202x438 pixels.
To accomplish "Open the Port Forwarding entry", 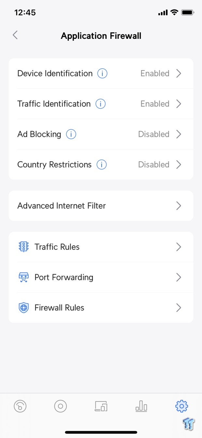I will pyautogui.click(x=101, y=277).
